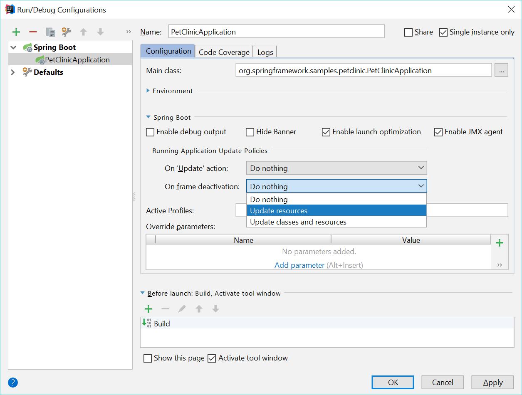Switch to the Code Coverage tab
Viewport: 522px width, 395px height.
[x=224, y=52]
